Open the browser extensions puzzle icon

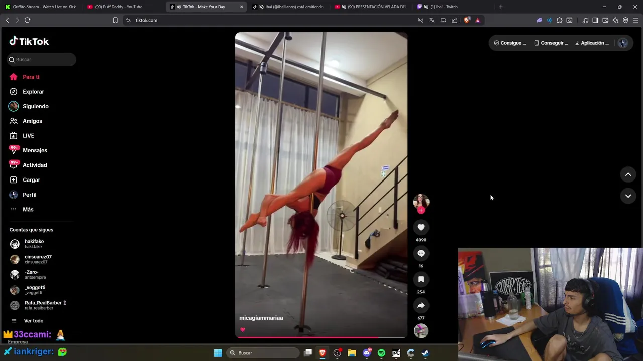click(559, 20)
